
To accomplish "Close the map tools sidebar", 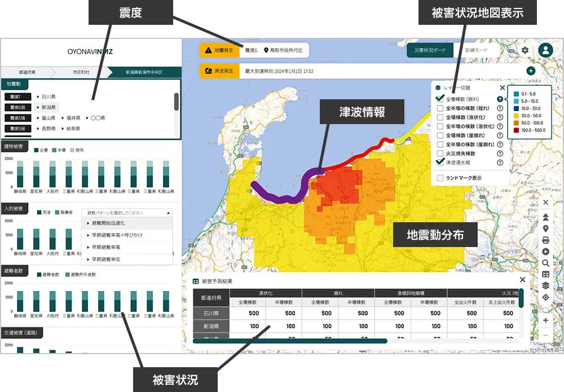I will point(545,202).
